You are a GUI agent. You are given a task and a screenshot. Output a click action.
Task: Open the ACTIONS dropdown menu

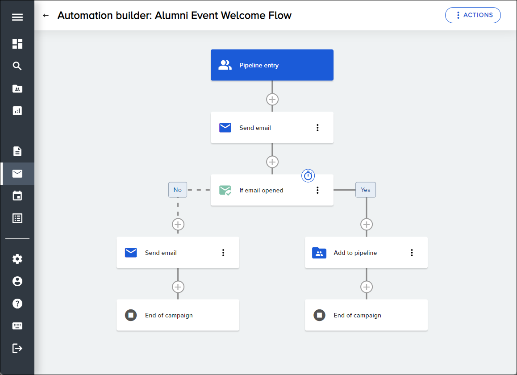pos(473,15)
